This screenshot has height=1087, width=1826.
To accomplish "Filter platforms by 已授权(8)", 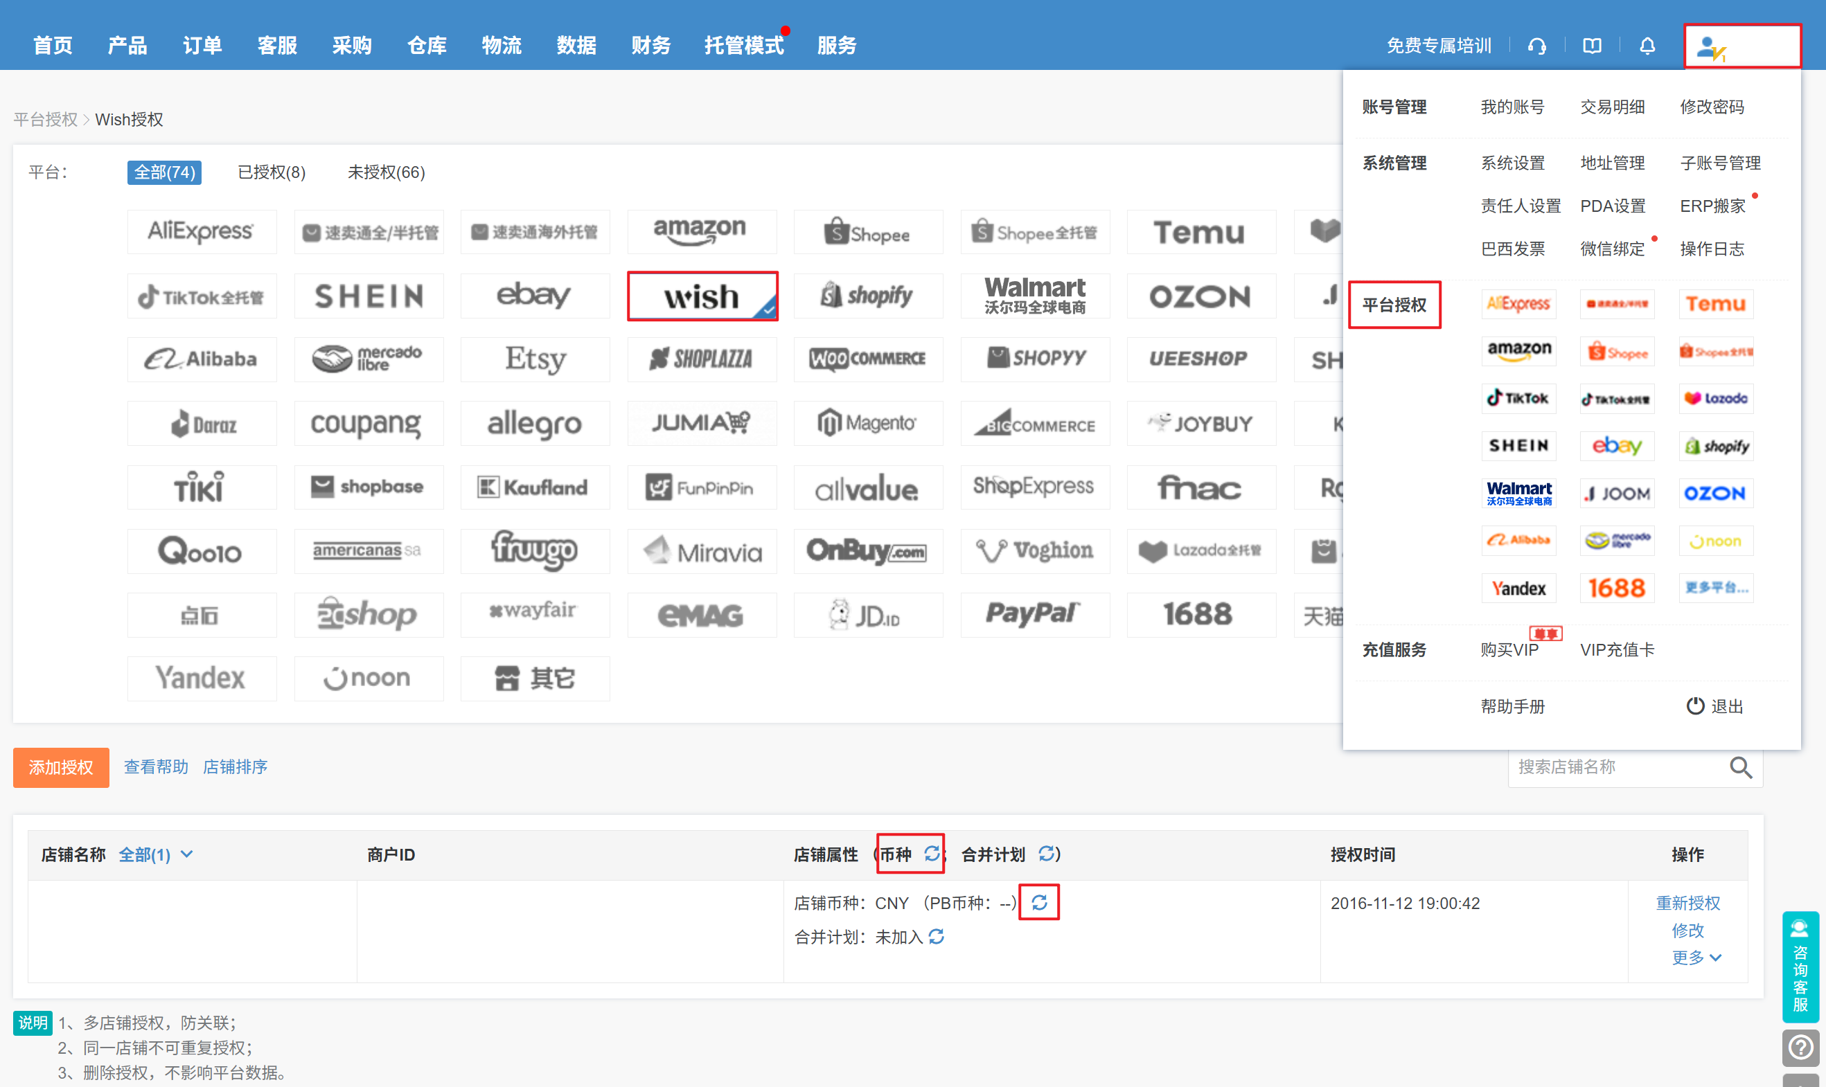I will point(271,172).
